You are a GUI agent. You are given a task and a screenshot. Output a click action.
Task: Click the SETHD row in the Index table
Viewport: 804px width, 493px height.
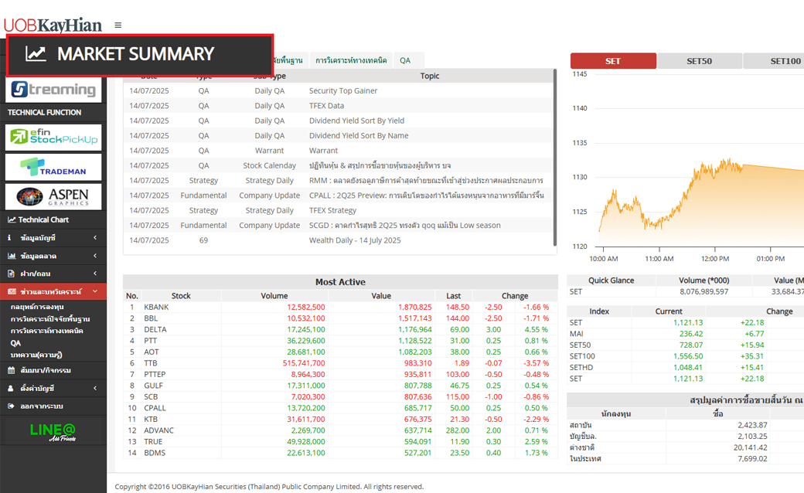click(x=685, y=368)
